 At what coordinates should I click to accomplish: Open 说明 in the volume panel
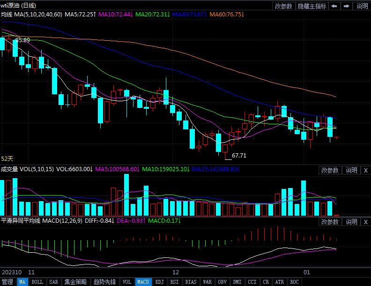(x=351, y=170)
